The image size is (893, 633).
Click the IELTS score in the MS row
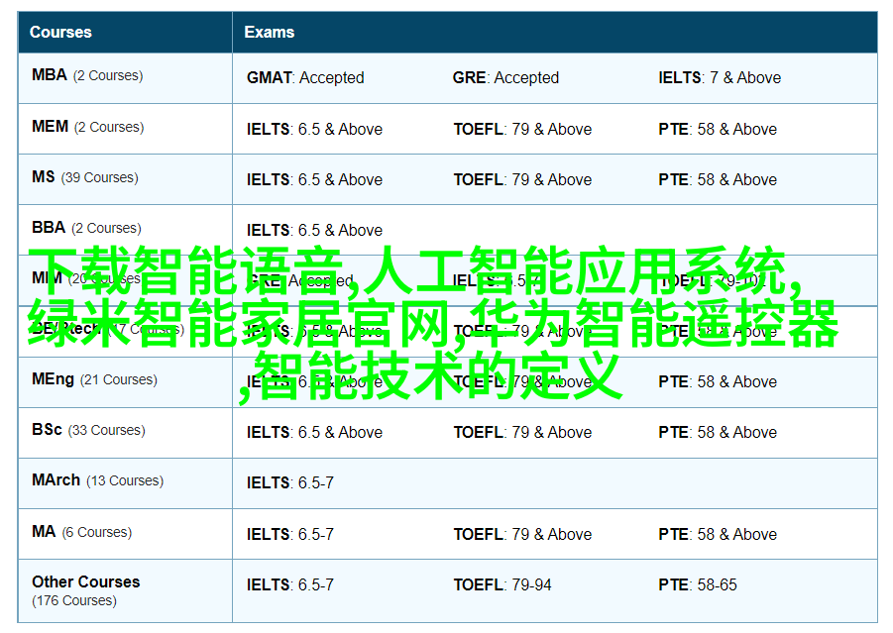(314, 180)
